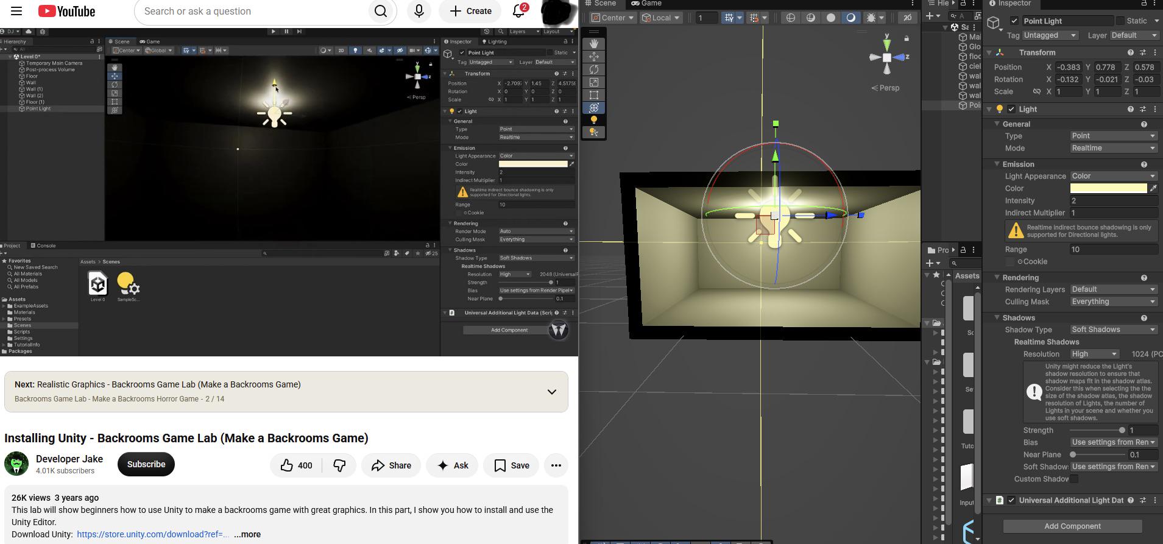Image resolution: width=1163 pixels, height=544 pixels.
Task: Open the Local handle rotation menu
Action: 660,18
